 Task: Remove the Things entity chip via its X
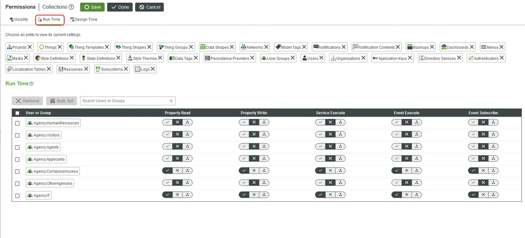(59, 47)
